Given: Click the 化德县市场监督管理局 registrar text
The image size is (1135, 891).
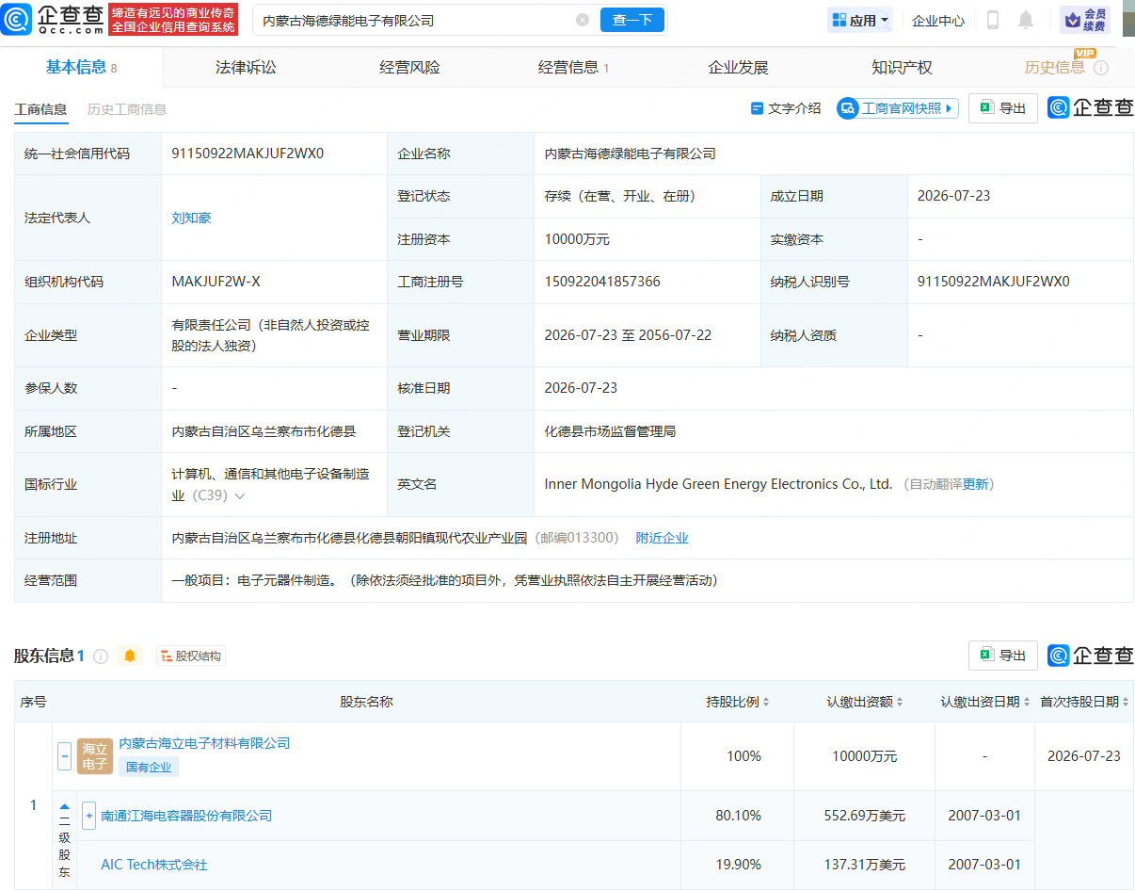Looking at the screenshot, I should [x=610, y=431].
